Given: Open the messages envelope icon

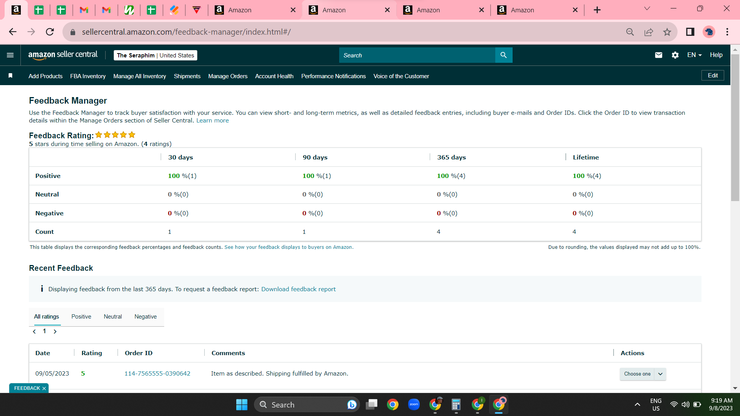Looking at the screenshot, I should pyautogui.click(x=659, y=55).
